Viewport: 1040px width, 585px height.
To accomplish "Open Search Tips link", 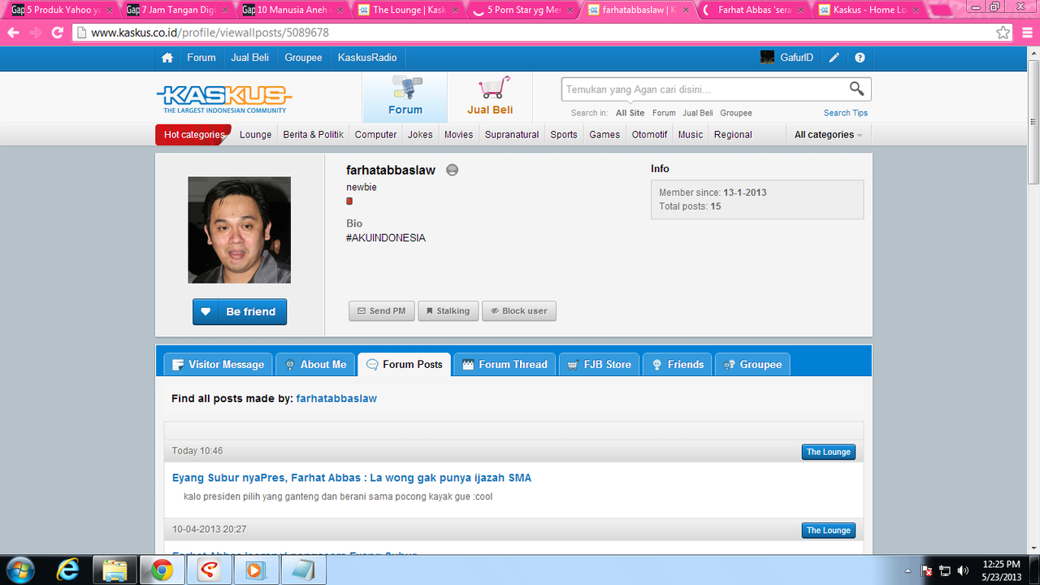I will (846, 113).
